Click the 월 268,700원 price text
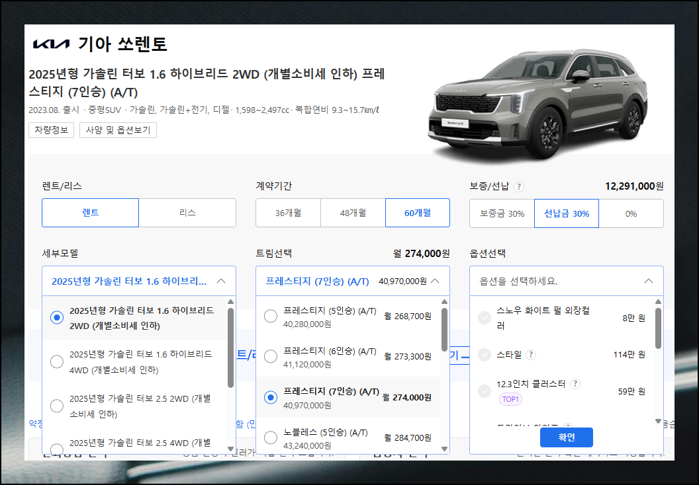 tap(408, 317)
